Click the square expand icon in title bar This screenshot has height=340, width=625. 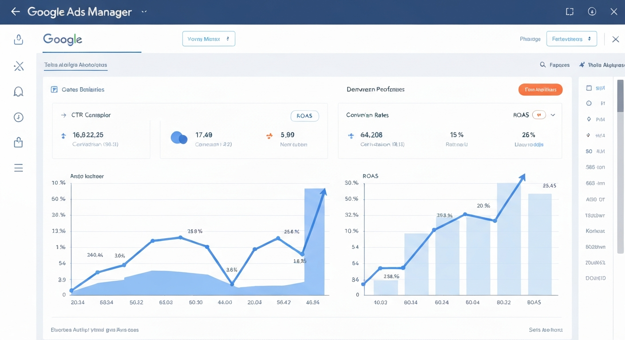(570, 12)
